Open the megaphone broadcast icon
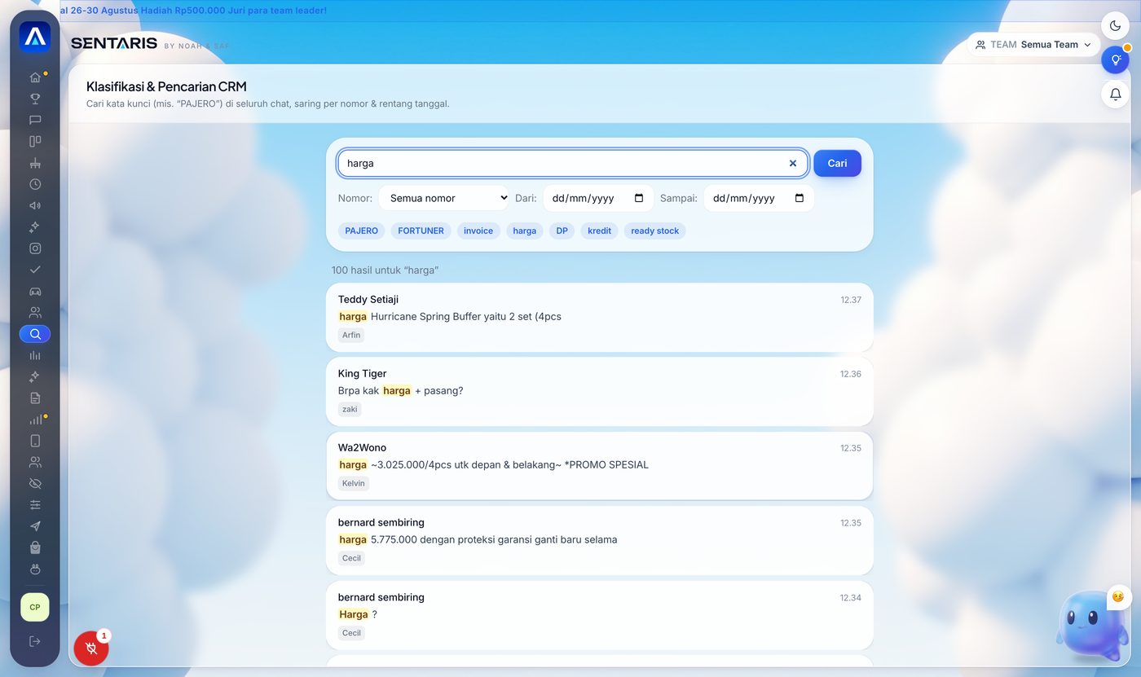This screenshot has height=677, width=1141. click(35, 205)
